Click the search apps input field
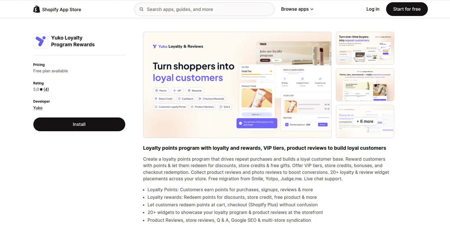This screenshot has height=233, width=450. tap(204, 9)
